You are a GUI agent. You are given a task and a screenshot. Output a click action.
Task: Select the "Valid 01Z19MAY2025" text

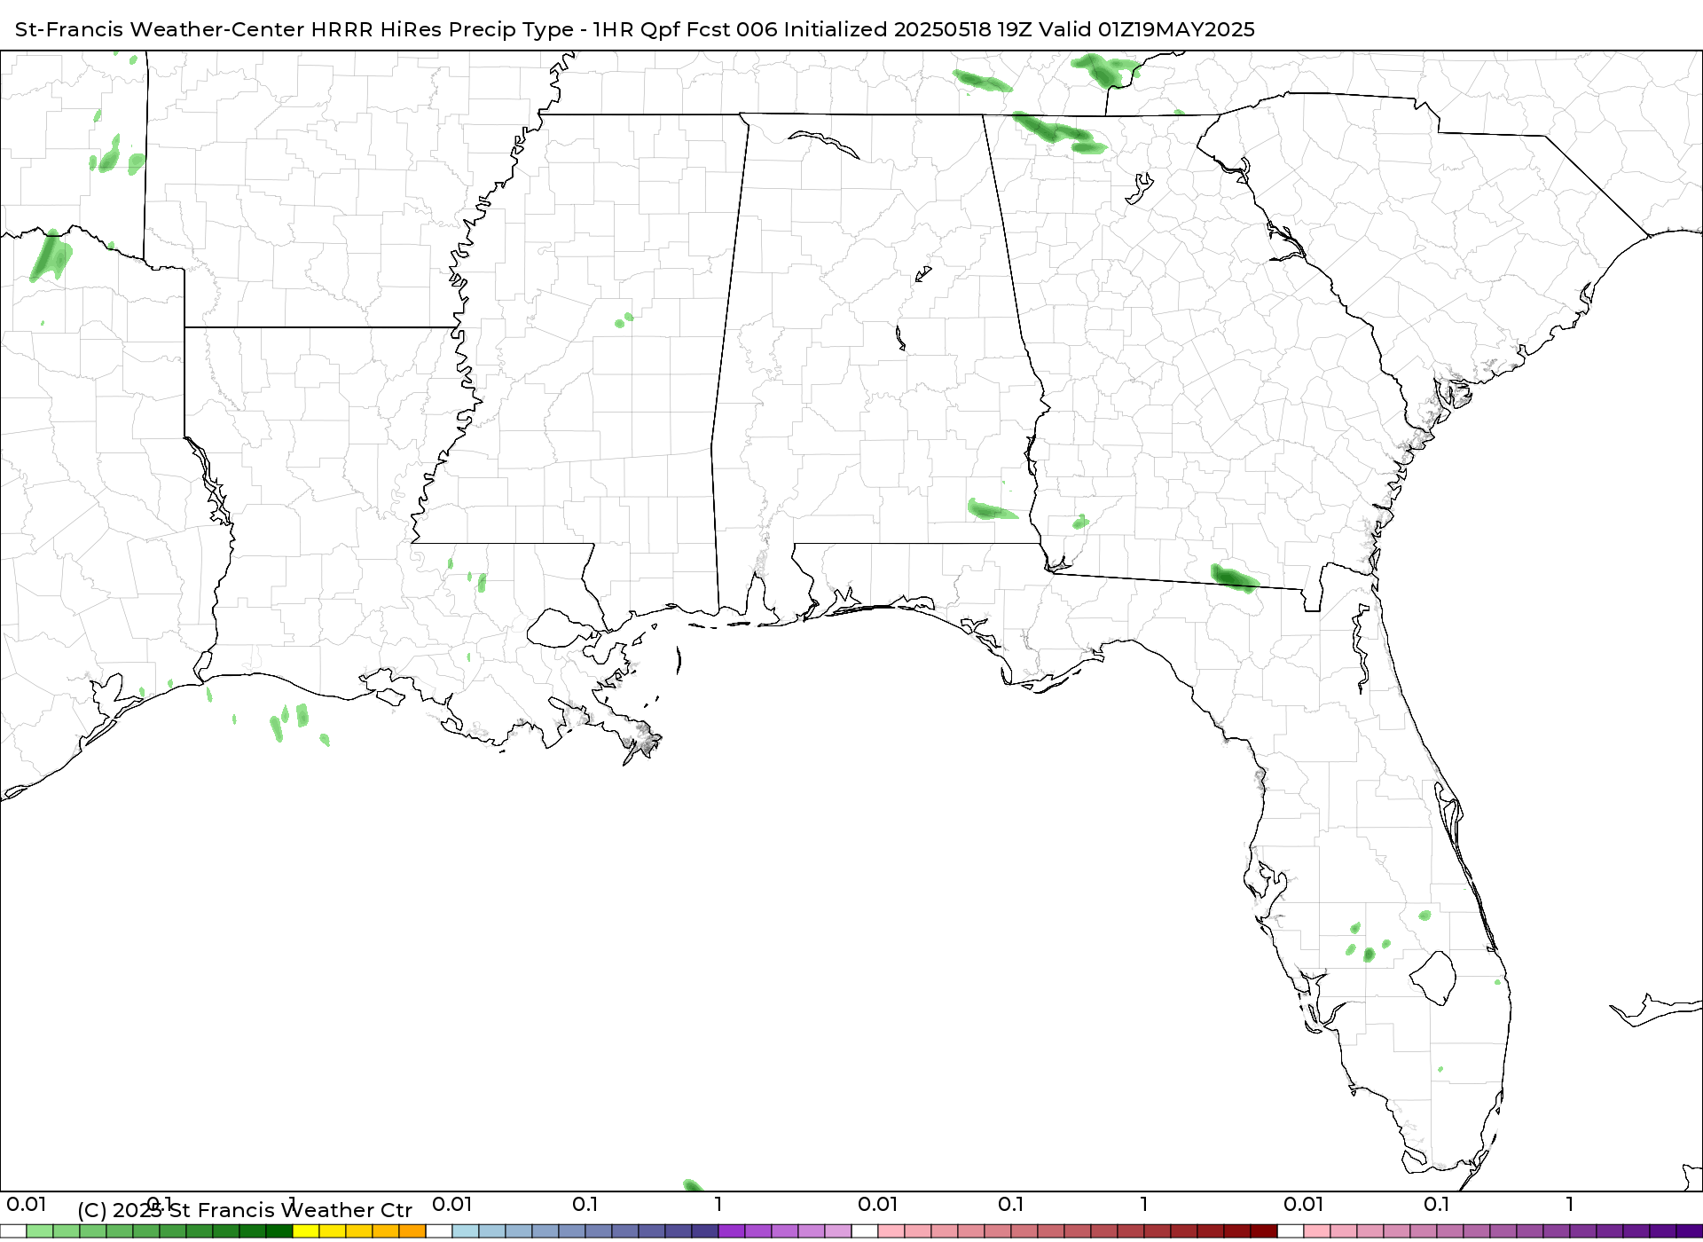pyautogui.click(x=1147, y=29)
